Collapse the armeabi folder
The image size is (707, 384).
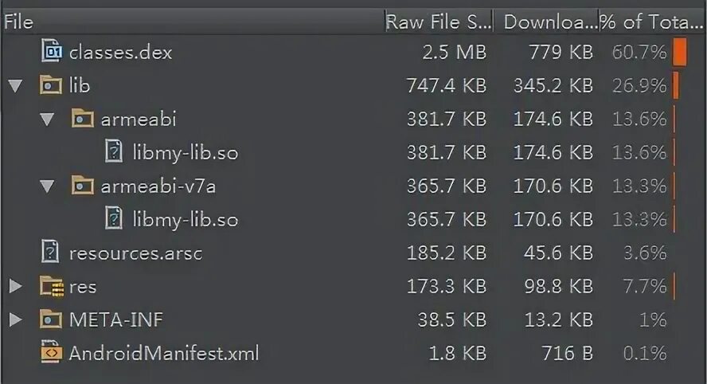(47, 120)
